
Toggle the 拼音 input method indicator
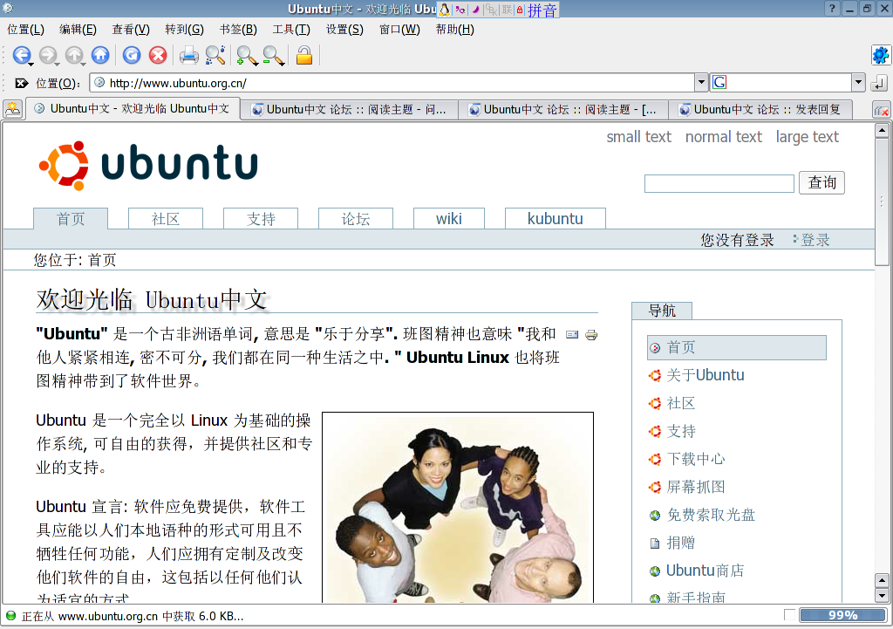tap(542, 10)
